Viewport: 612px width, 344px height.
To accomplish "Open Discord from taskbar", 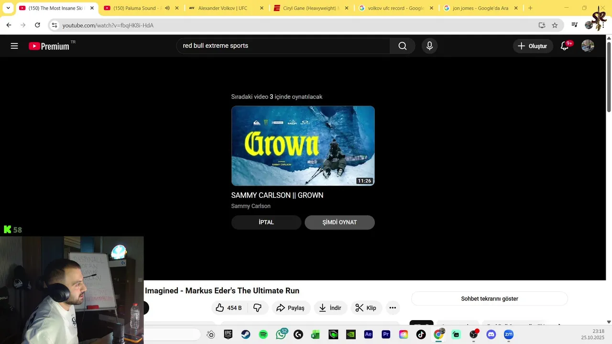I will coord(491,334).
